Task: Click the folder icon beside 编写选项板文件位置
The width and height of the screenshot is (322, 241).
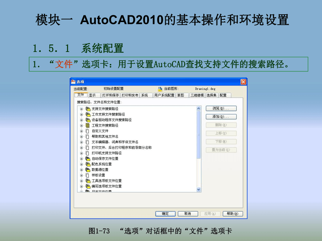Action: [88, 186]
